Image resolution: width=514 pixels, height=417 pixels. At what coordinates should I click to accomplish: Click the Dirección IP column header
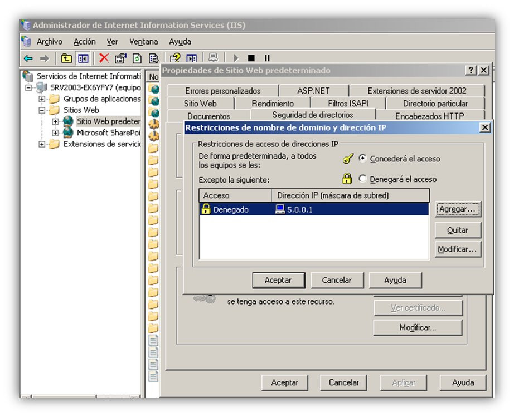[x=351, y=195]
